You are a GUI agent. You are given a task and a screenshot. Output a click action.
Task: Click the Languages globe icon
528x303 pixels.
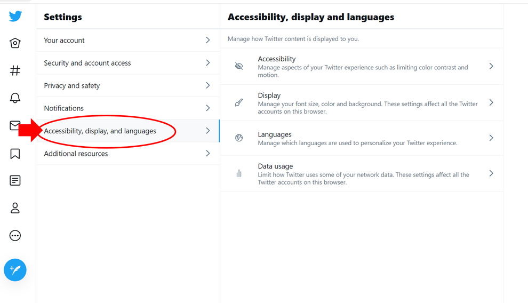pos(239,138)
